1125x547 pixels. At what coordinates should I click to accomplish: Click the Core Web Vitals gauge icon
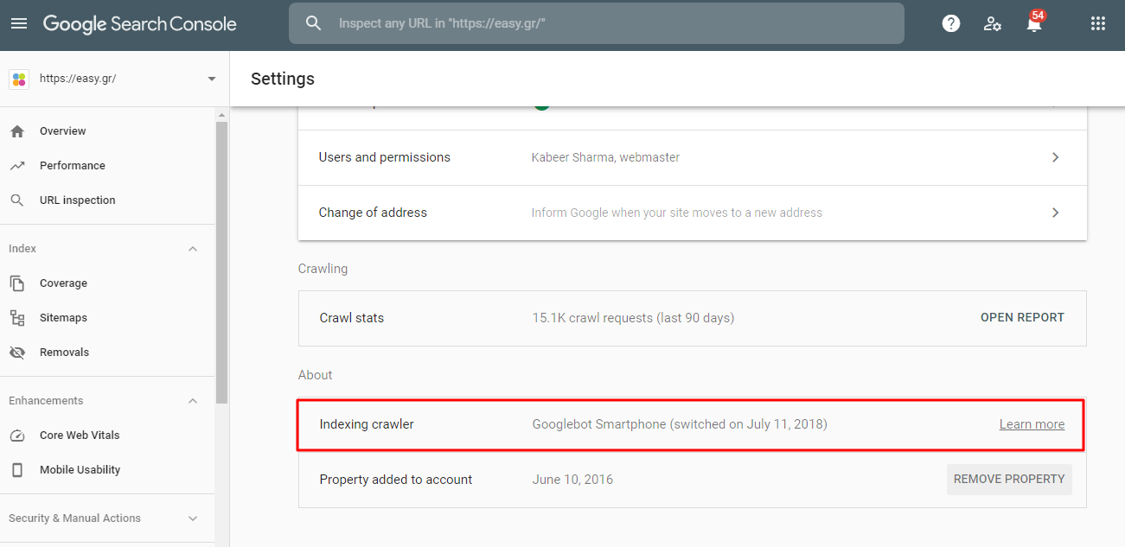point(17,436)
